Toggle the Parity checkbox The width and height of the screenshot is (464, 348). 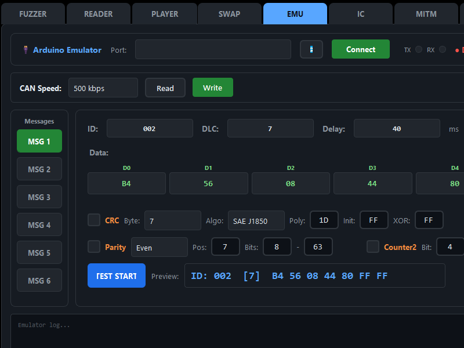pyautogui.click(x=94, y=246)
